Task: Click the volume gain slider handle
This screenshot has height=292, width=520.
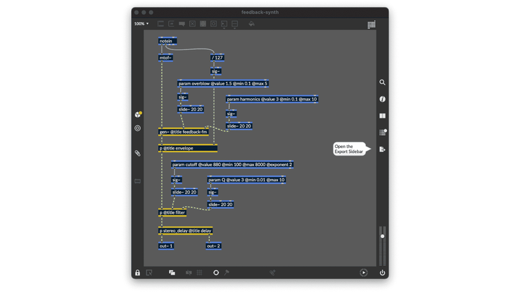Action: [382, 237]
